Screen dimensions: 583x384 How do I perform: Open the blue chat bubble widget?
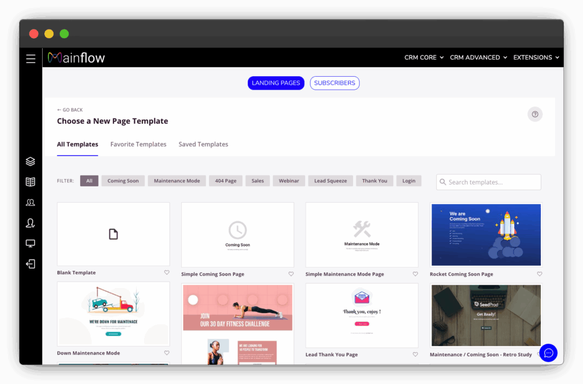coord(548,353)
